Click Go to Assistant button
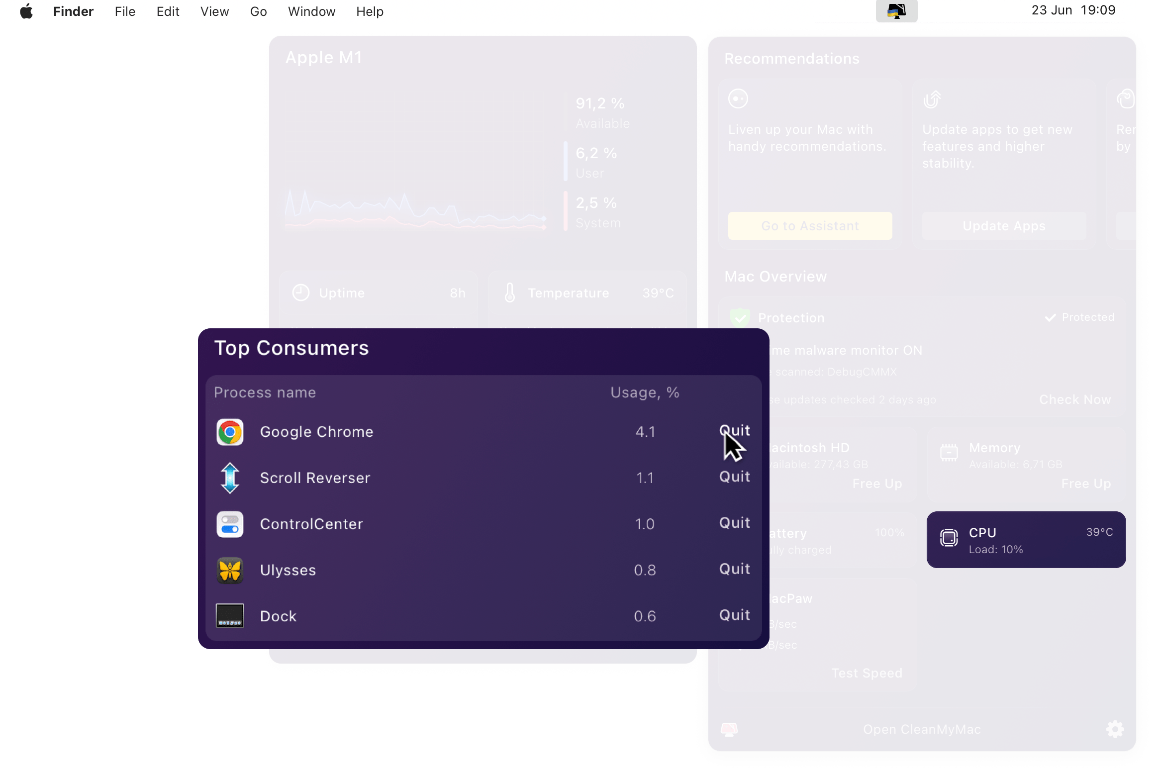Screen dimensions: 1159x778 (x=810, y=226)
